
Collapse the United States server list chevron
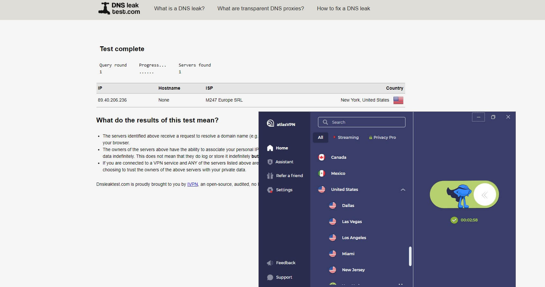tap(403, 190)
